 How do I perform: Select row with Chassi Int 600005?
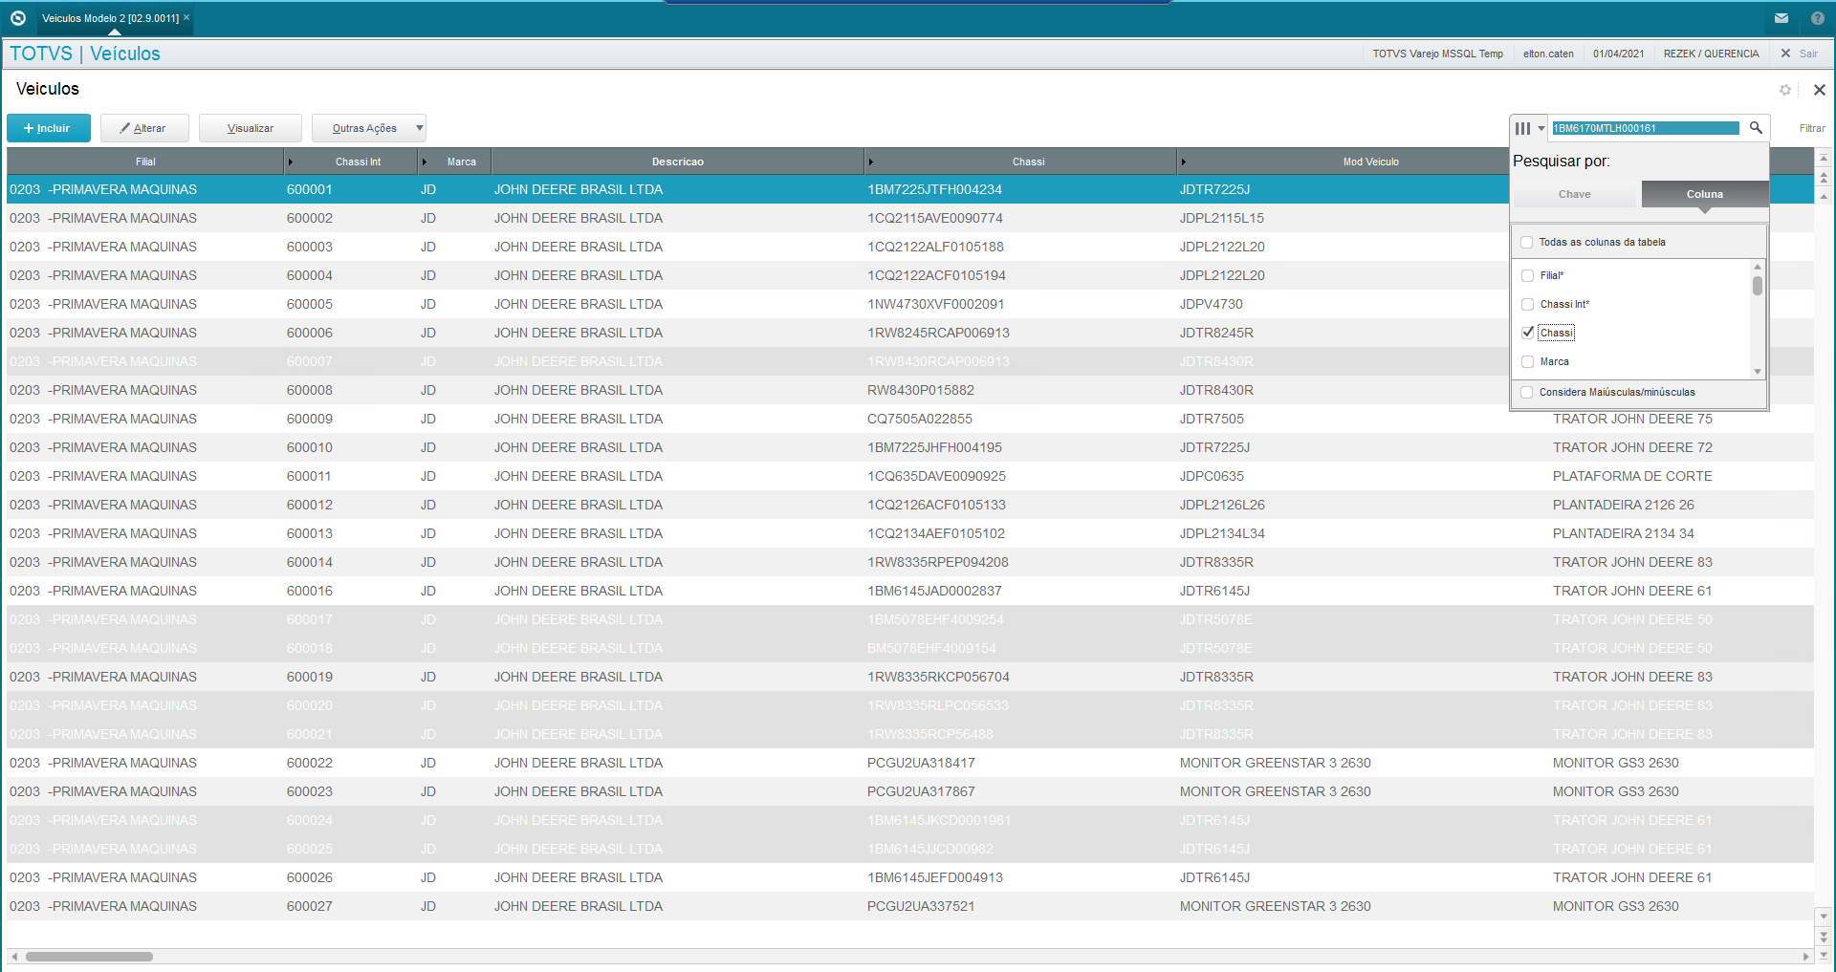coord(910,304)
